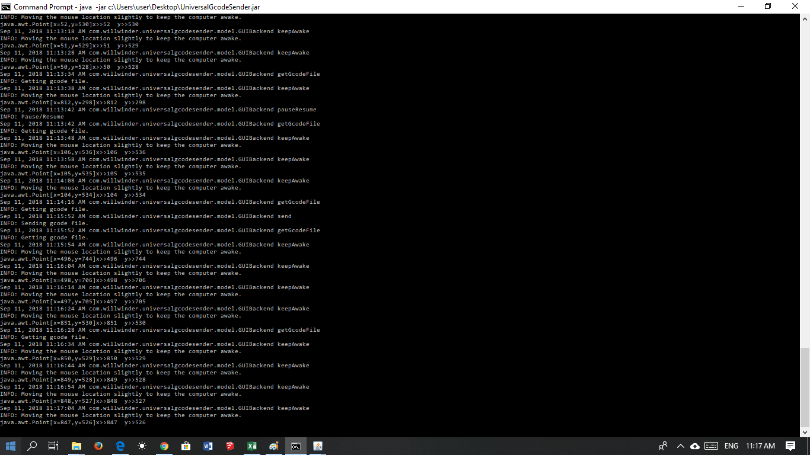Screen dimensions: 810x455
Task: Click the 'INFO: Pause/Resume' log line
Action: click(x=32, y=117)
